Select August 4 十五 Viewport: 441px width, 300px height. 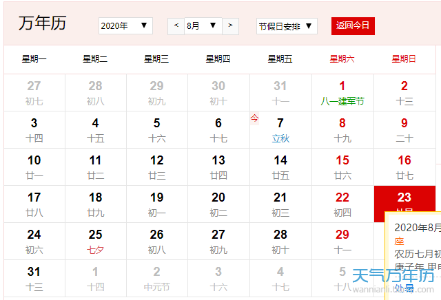coord(96,130)
